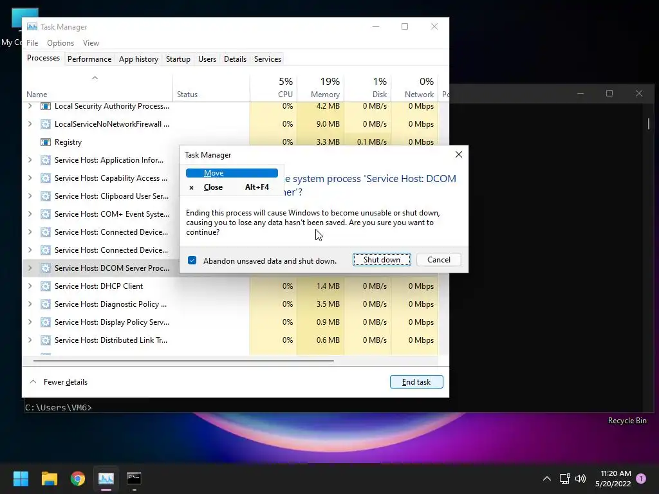Expand LocalServiceNoNetworkFirewall row
Screen dimensions: 659x494
coord(30,124)
